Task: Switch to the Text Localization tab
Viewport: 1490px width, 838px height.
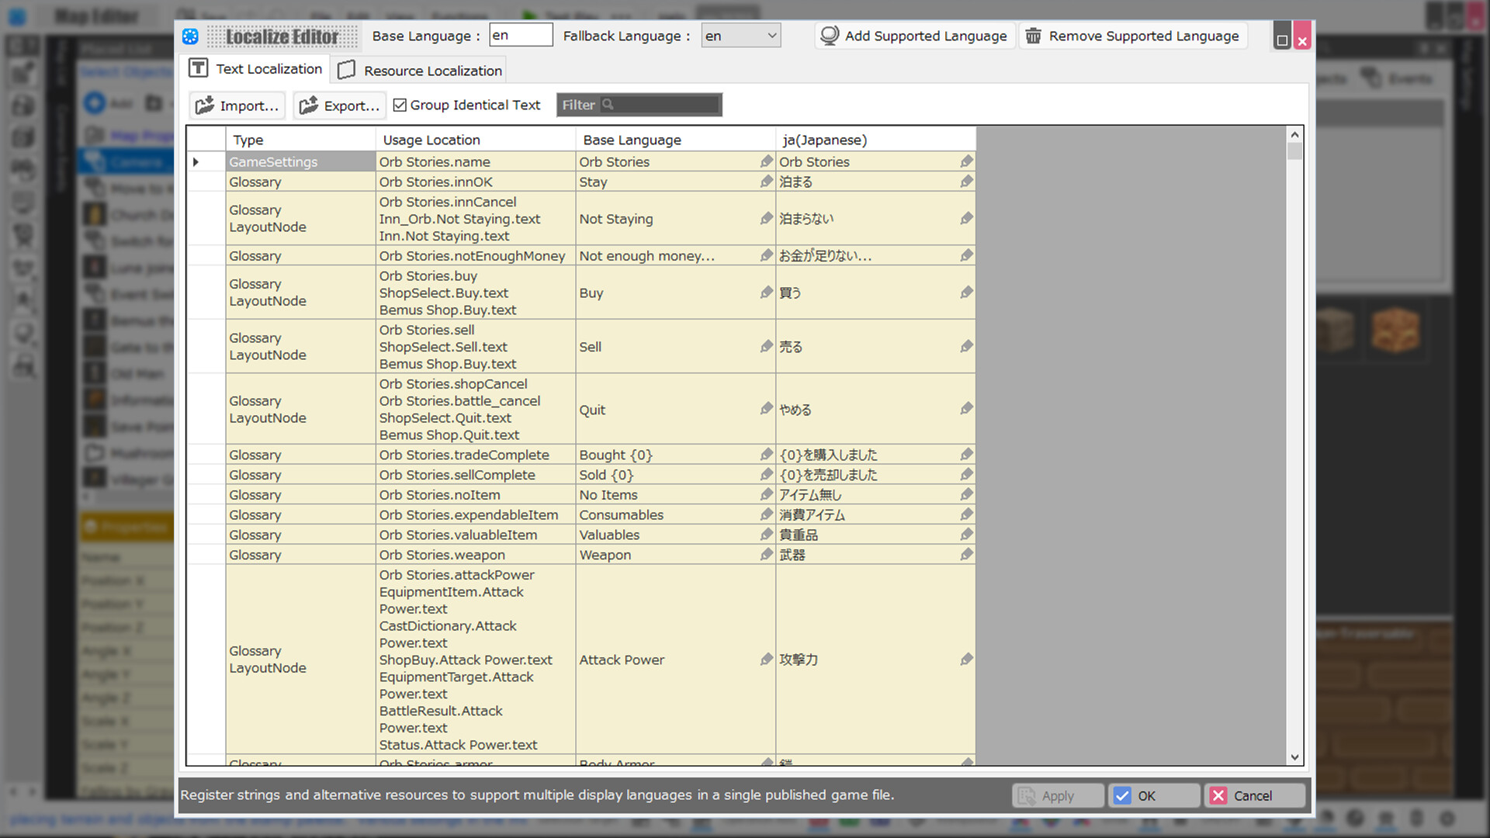Action: pyautogui.click(x=256, y=68)
